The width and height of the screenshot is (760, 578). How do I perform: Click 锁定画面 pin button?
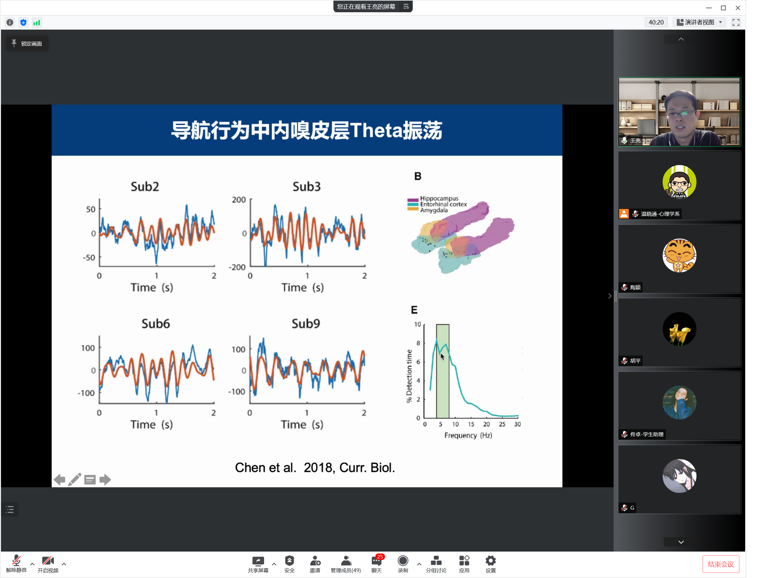(27, 44)
